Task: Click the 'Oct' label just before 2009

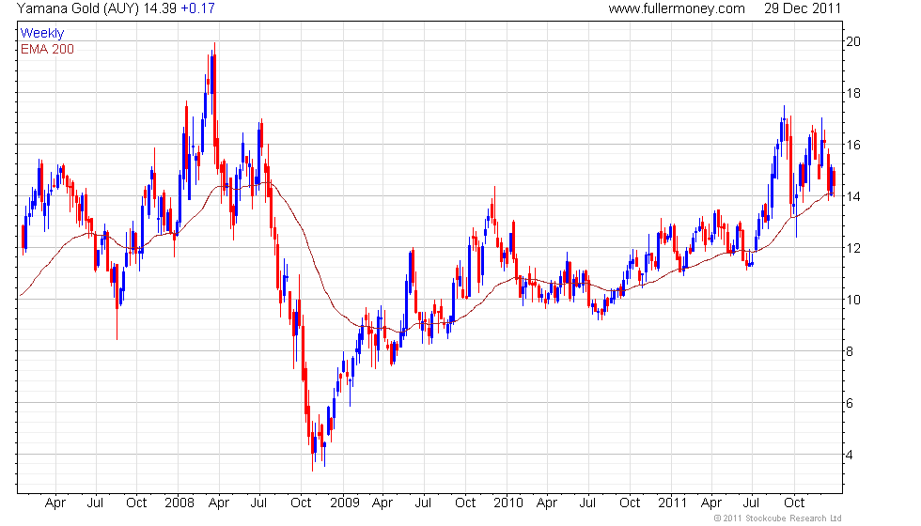Action: point(301,503)
